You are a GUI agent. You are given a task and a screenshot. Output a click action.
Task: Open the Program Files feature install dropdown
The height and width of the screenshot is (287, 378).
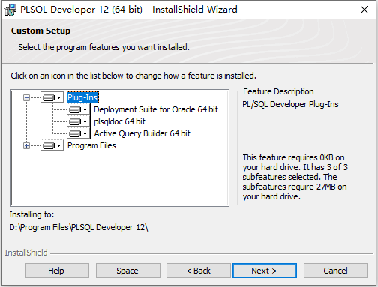click(x=52, y=145)
